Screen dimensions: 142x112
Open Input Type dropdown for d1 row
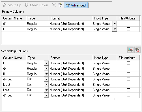pyautogui.click(x=115, y=24)
